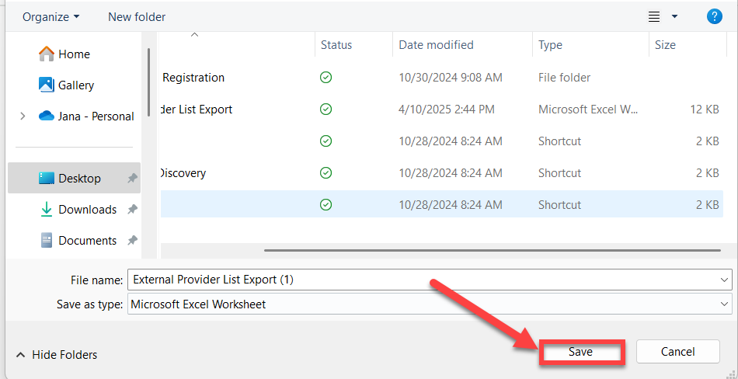The height and width of the screenshot is (379, 738).
Task: Open the view layout options icon
Action: pyautogui.click(x=654, y=16)
